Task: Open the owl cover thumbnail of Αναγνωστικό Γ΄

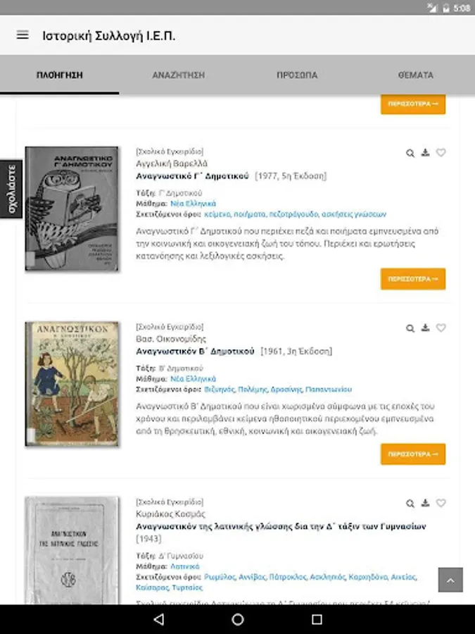Action: pos(72,209)
